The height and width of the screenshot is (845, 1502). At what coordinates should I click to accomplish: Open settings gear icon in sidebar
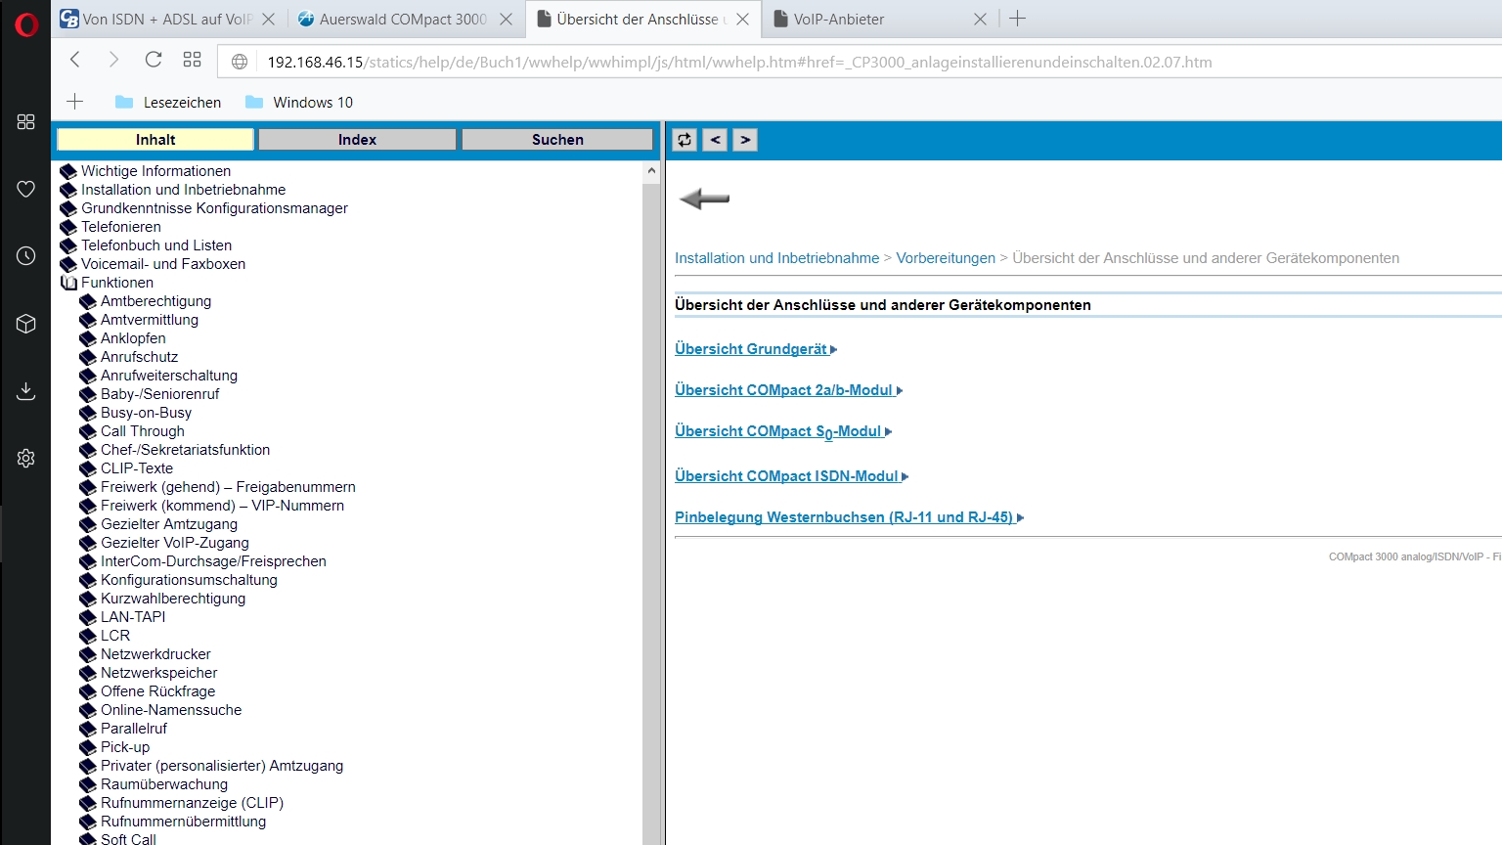click(26, 458)
